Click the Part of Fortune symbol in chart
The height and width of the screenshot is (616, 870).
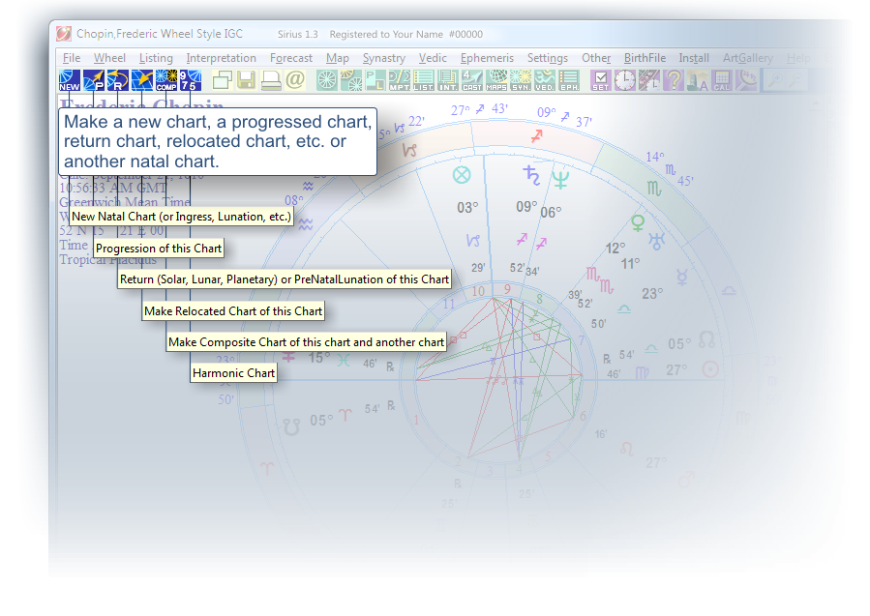click(x=462, y=175)
